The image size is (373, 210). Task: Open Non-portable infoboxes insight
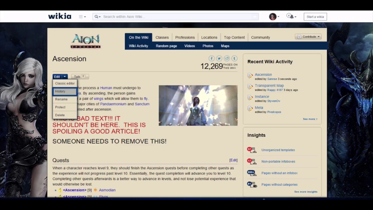click(x=278, y=162)
